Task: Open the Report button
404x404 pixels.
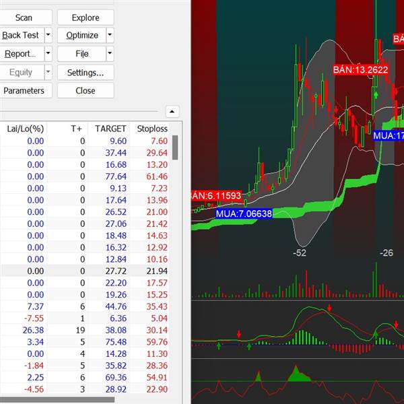Action: (22, 54)
